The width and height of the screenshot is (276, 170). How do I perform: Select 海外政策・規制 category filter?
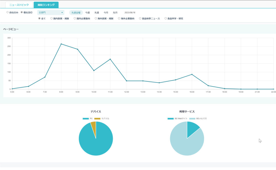coord(96,19)
